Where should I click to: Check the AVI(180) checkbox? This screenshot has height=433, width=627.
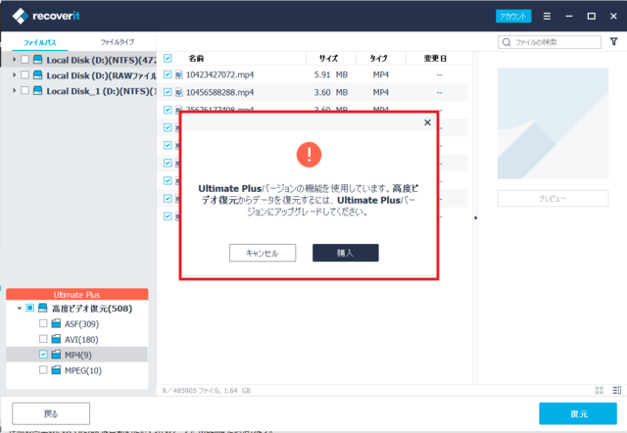click(x=43, y=339)
